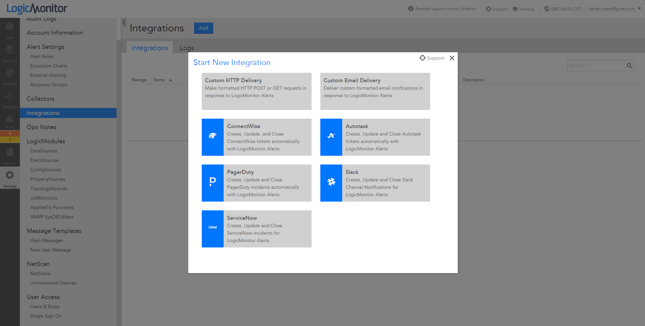Click the Add button to create integration
Viewport: 645px width, 326px height.
[x=203, y=28]
